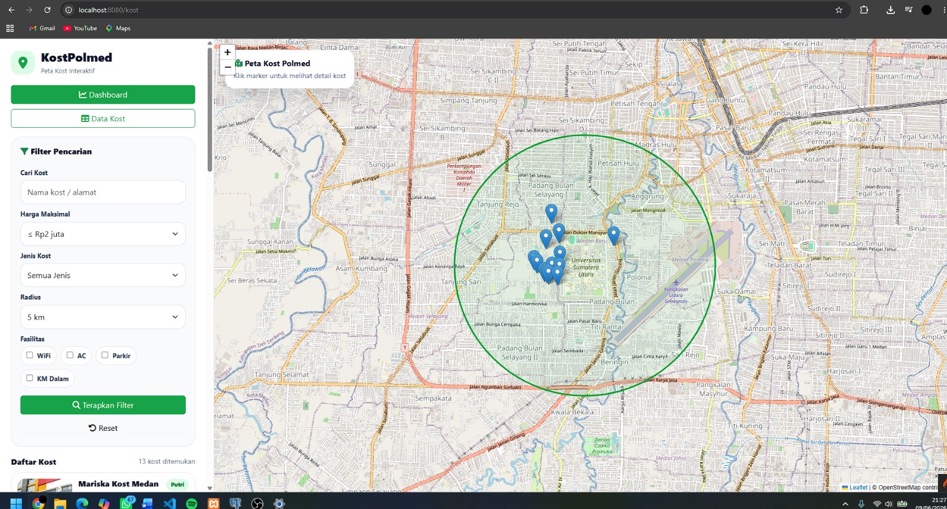The image size is (947, 509).
Task: Open XAMPP from the taskbar
Action: tap(214, 503)
